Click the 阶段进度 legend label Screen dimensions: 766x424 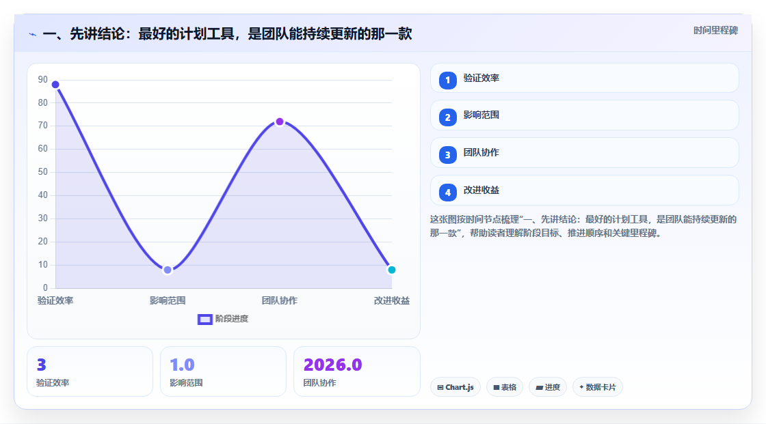(x=232, y=319)
